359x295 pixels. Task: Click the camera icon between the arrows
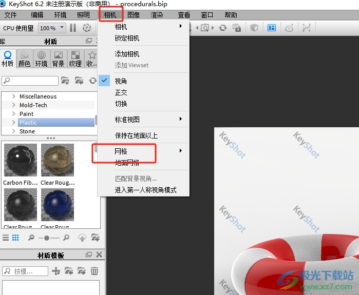coord(205,28)
